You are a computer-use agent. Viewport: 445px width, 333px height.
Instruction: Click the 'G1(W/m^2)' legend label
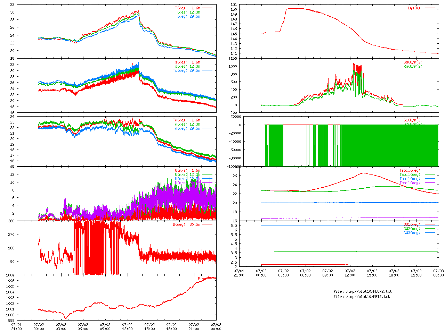click(413, 120)
